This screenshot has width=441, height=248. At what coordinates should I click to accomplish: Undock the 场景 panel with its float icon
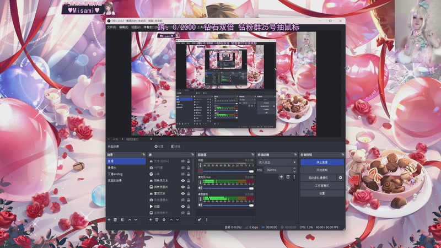pos(144,155)
